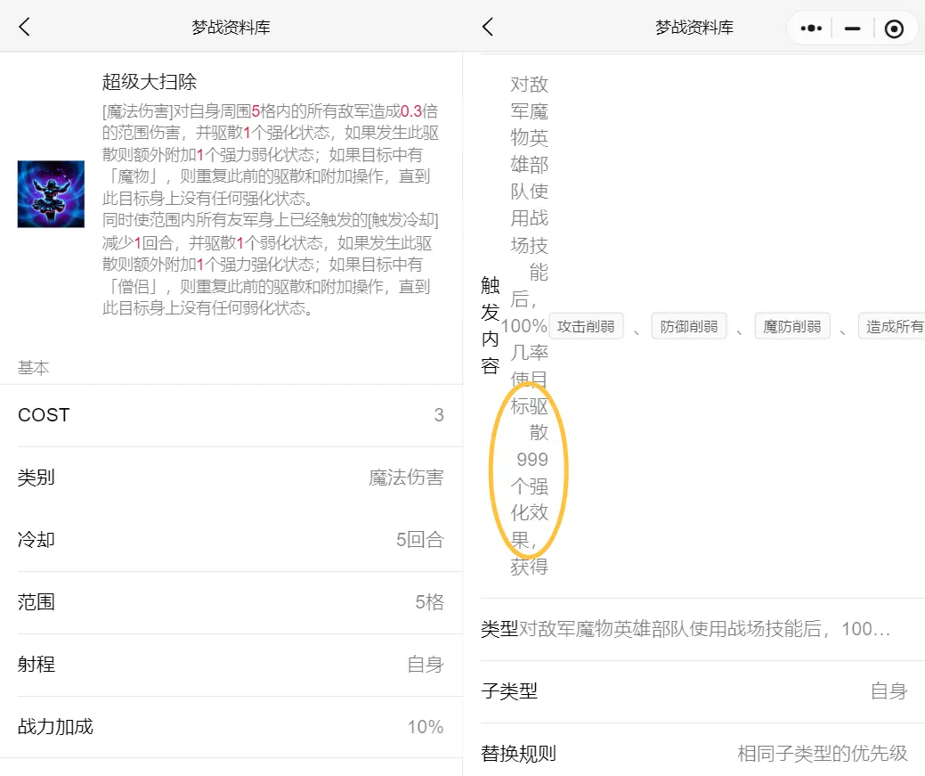Minimize the mini program with the dash button

click(x=852, y=28)
